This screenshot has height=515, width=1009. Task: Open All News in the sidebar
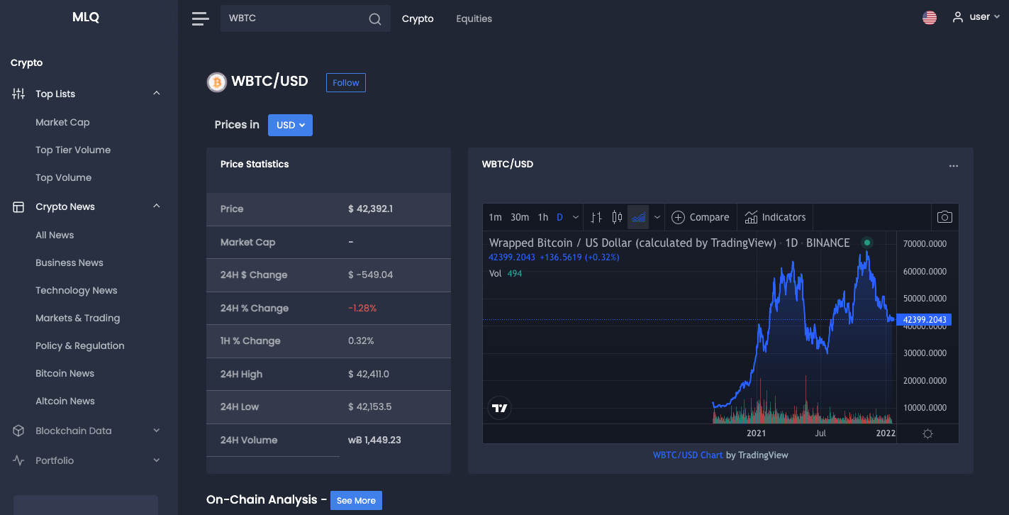coord(55,235)
